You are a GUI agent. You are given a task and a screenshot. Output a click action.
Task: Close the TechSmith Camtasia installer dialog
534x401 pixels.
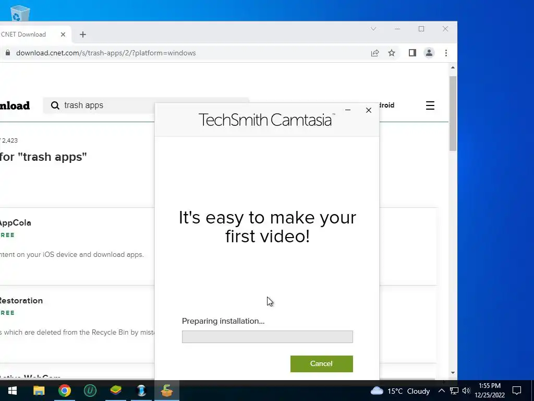click(x=369, y=110)
